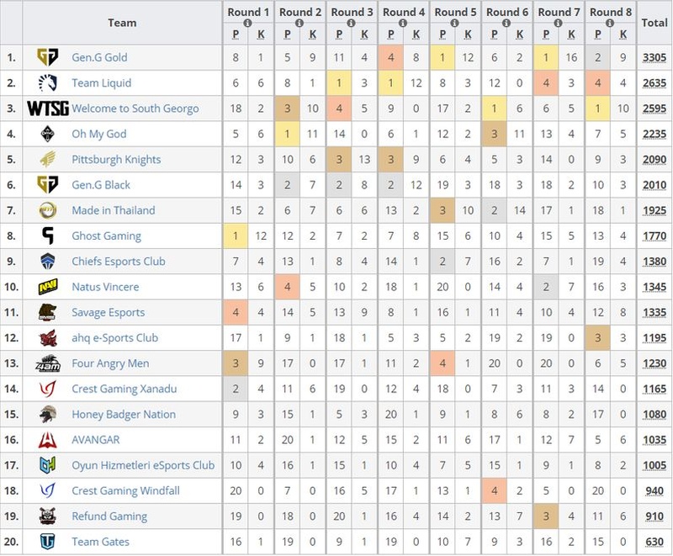This screenshot has height=556, width=673.
Task: Click the WTSG team logo
Action: (48, 109)
